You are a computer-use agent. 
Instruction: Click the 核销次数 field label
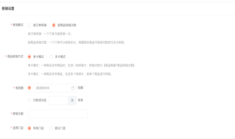tap(18, 114)
